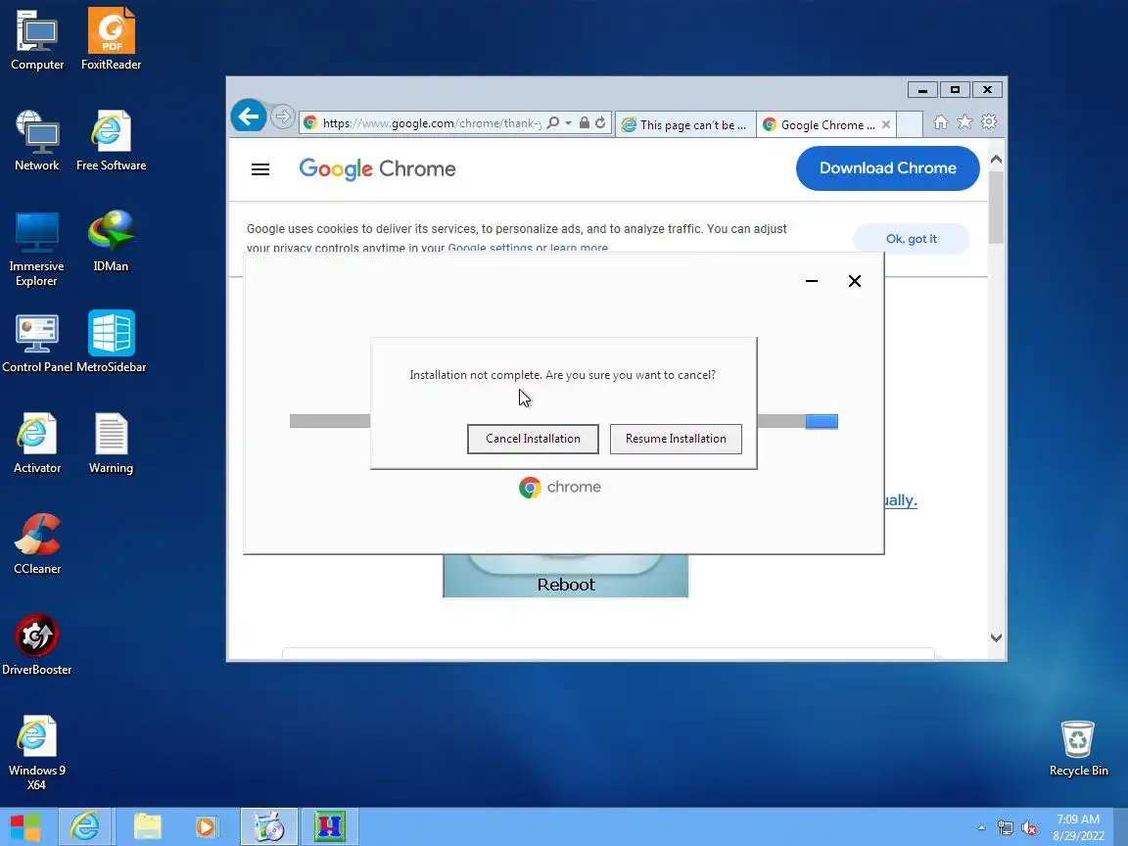The width and height of the screenshot is (1128, 846).
Task: Click the Reboot image thumbnail
Action: 566,576
